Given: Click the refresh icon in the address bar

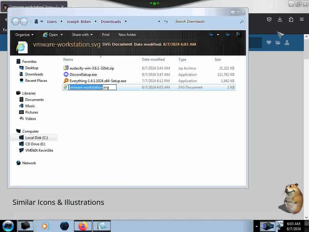Looking at the screenshot, I should click(x=166, y=21).
